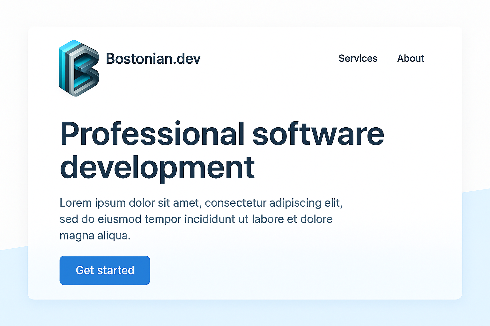Click the word started on the button
Screen dimensions: 490x326
(116, 270)
